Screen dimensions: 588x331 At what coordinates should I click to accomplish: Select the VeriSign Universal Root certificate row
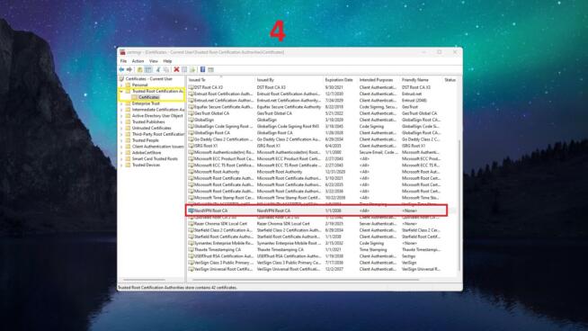click(x=322, y=269)
